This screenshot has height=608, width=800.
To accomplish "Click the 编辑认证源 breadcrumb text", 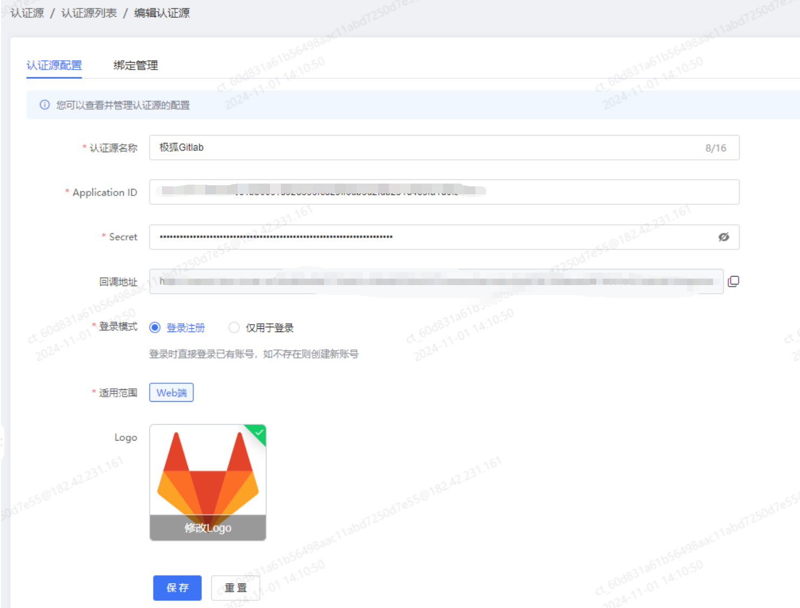I will tap(162, 13).
